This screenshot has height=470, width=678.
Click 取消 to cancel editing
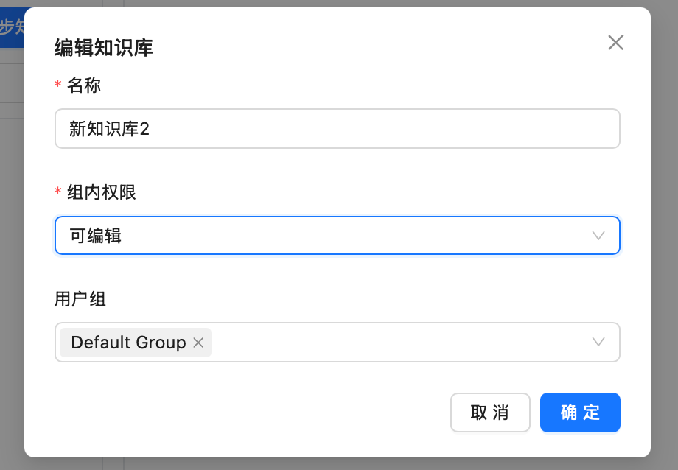pos(490,413)
